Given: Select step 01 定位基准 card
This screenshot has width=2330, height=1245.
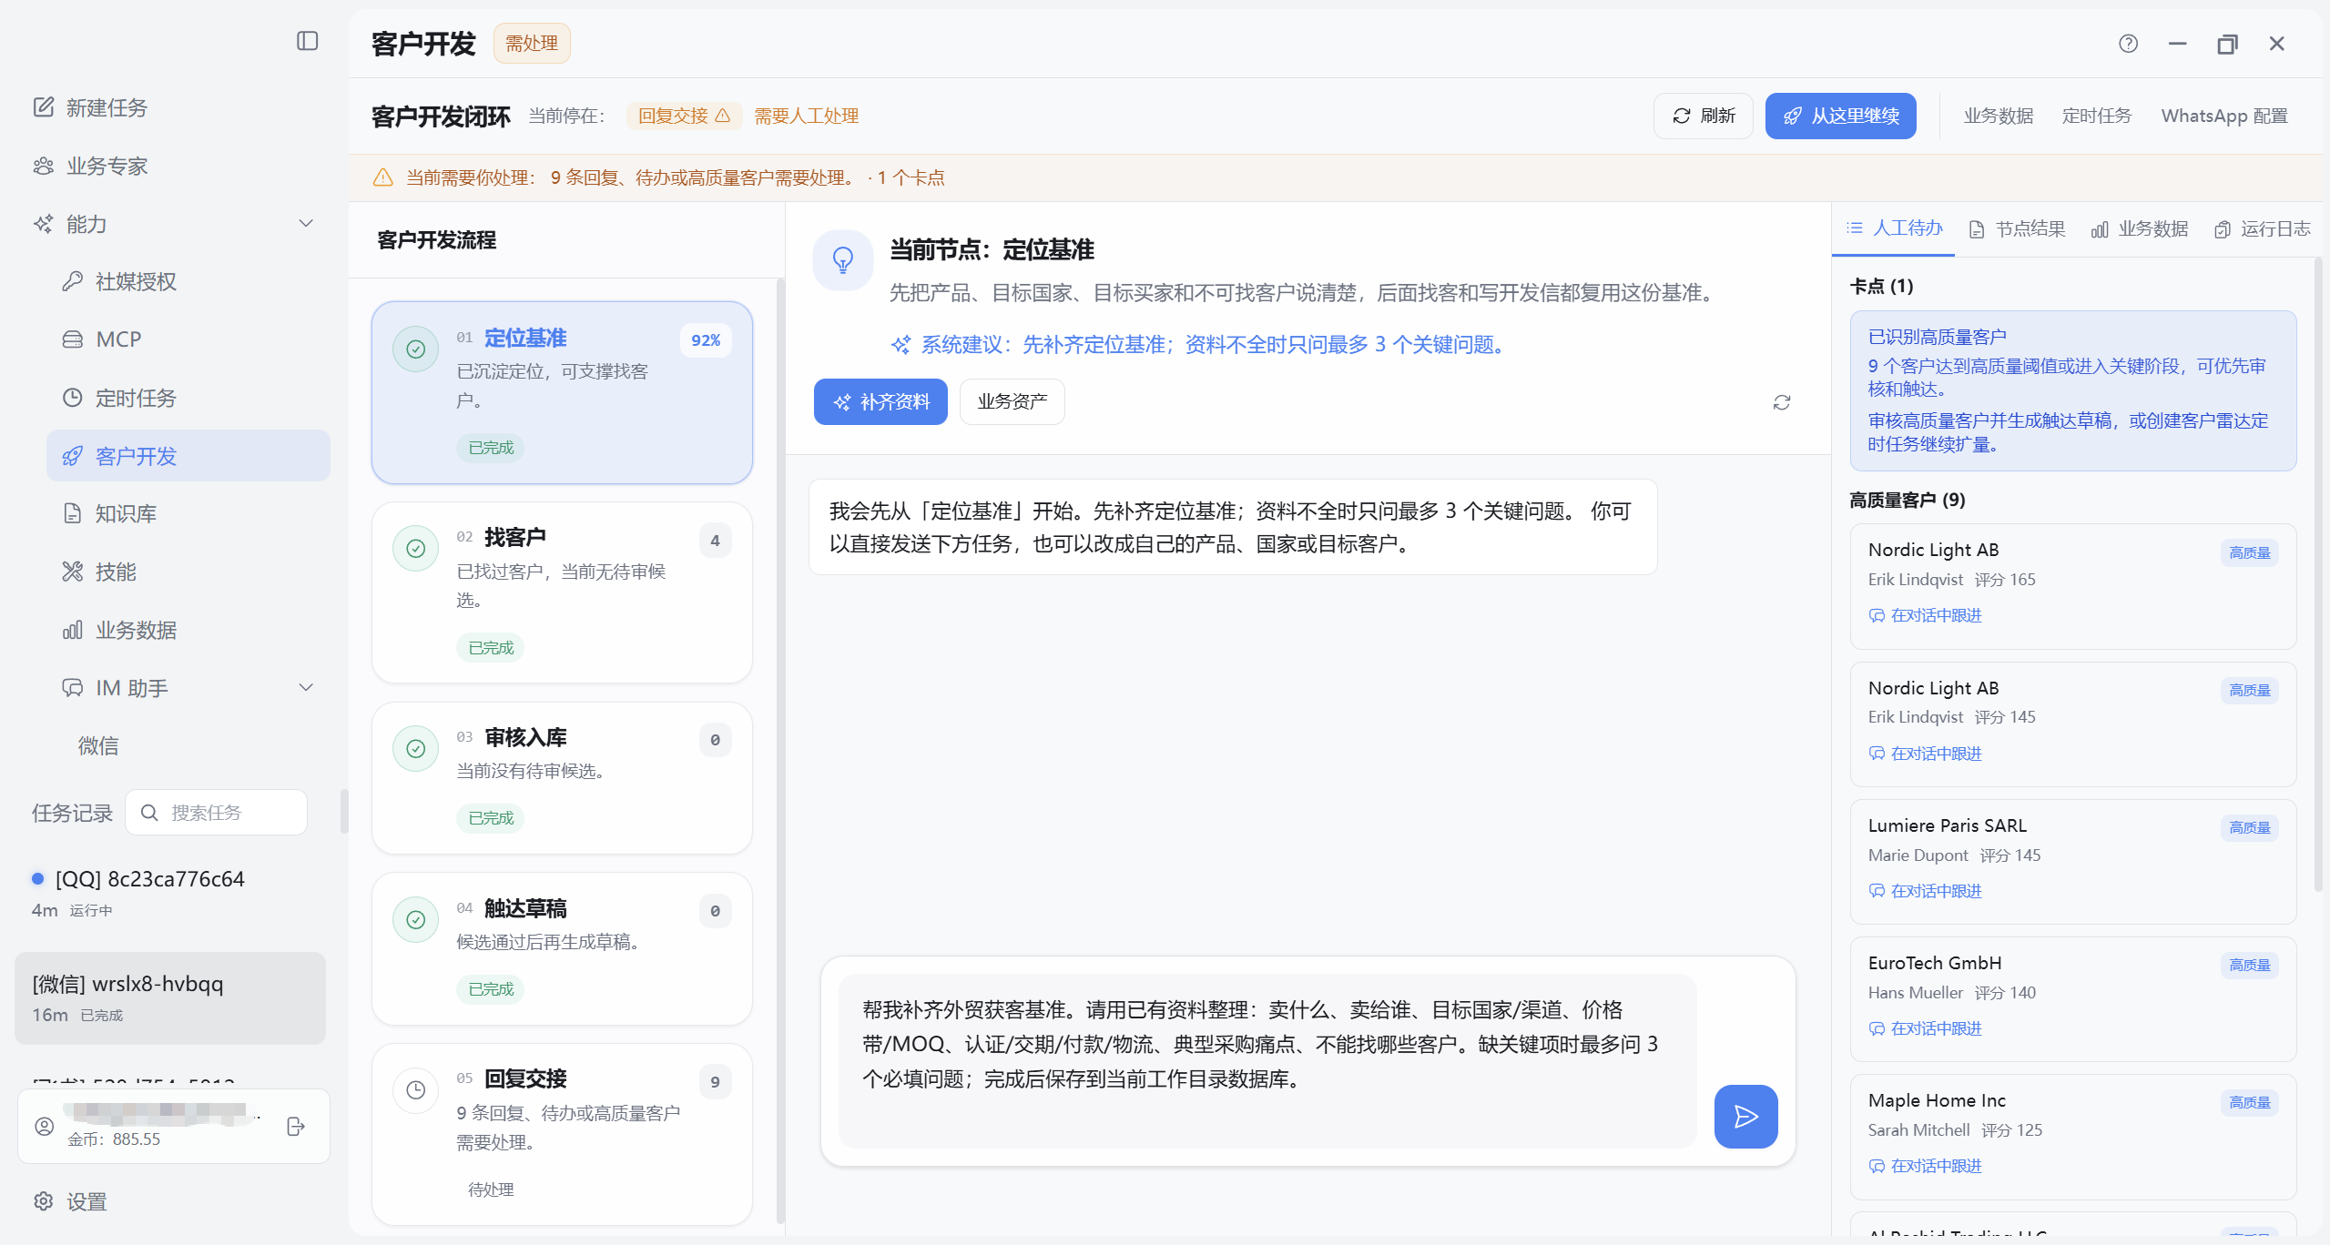Looking at the screenshot, I should coord(562,392).
